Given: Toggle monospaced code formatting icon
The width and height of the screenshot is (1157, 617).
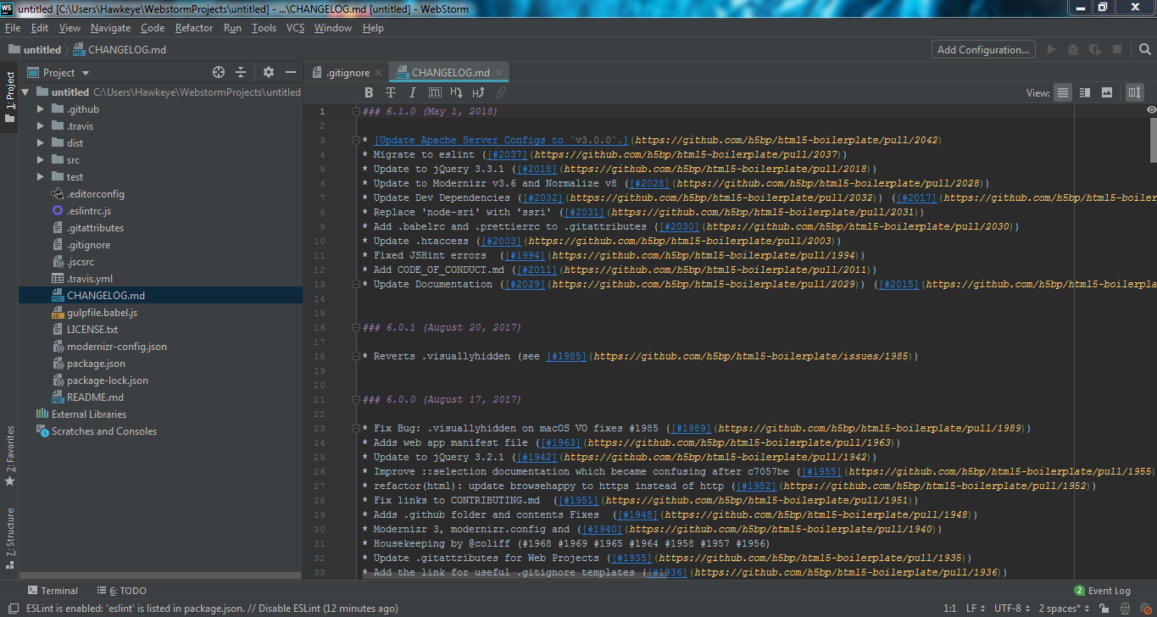Looking at the screenshot, I should [435, 92].
